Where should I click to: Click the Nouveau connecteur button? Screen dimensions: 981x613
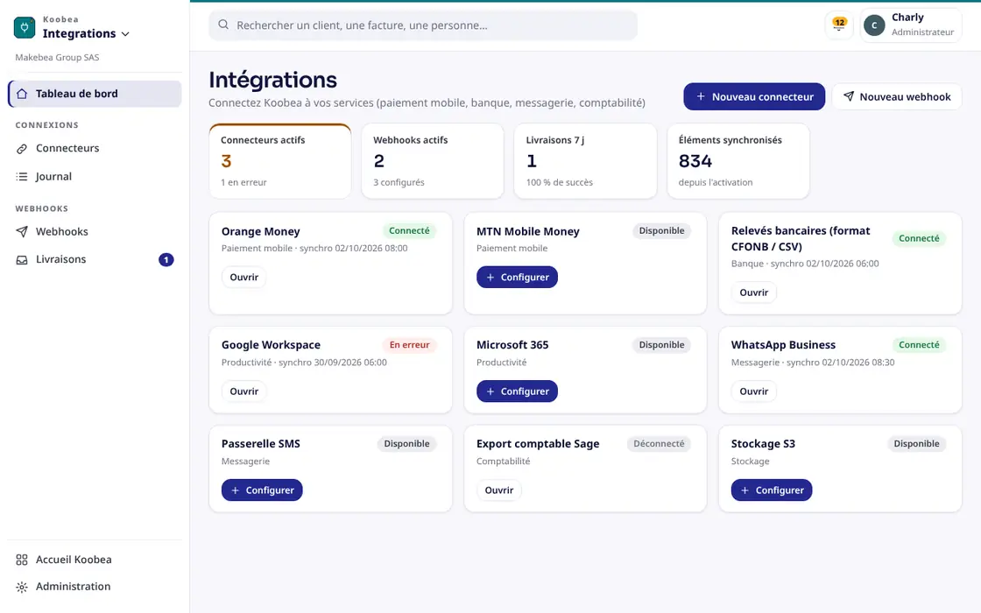tap(754, 97)
